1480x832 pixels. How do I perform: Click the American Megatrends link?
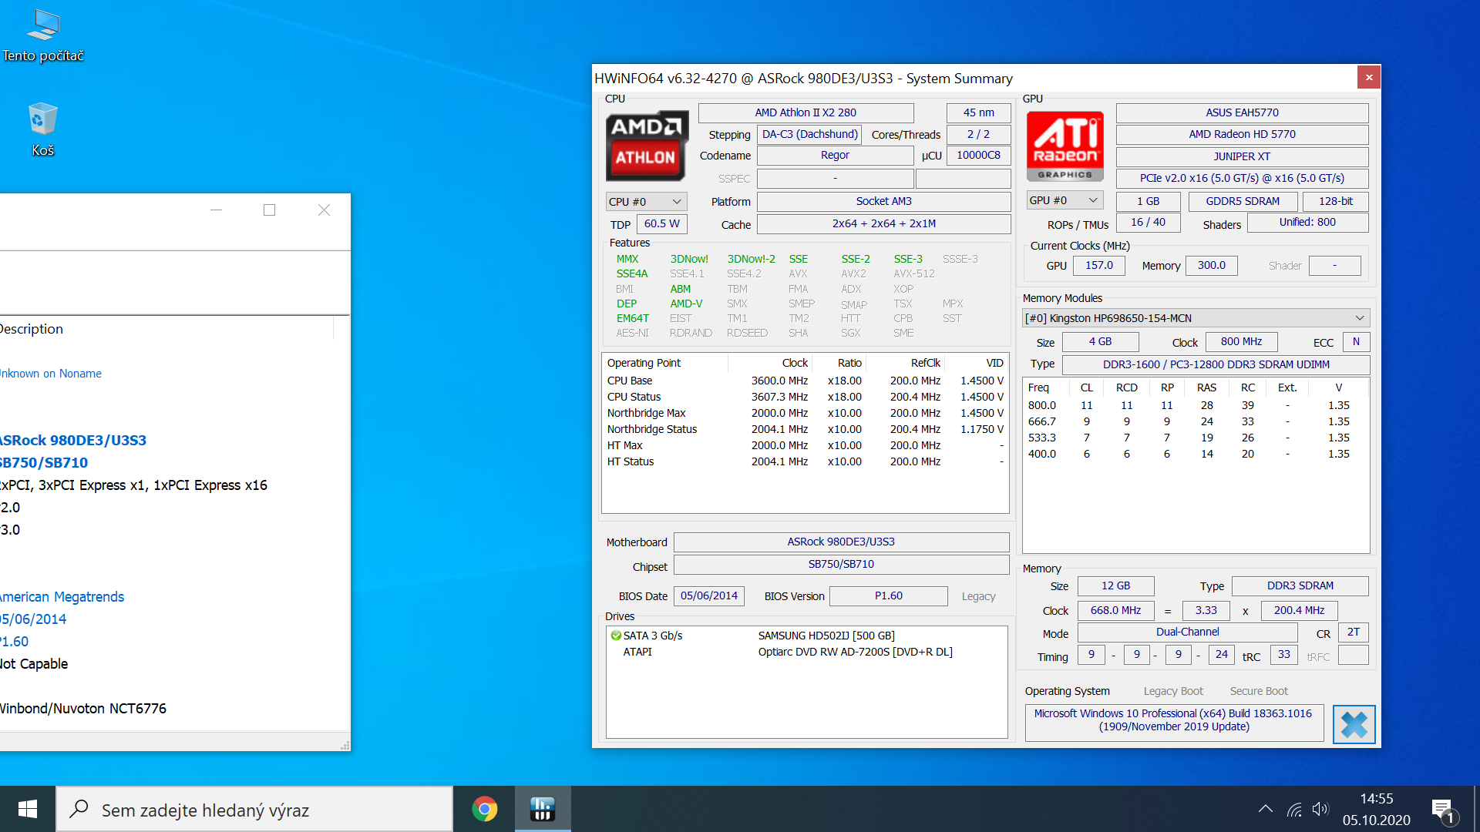pyautogui.click(x=62, y=597)
